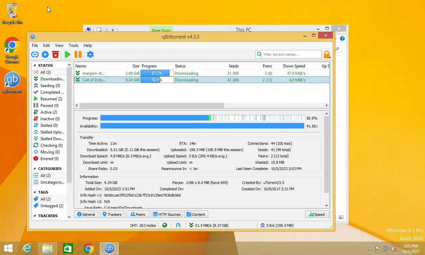Viewport: 425px width, 255px height.
Task: Sort torrents by Down Speed column header
Action: [290, 66]
